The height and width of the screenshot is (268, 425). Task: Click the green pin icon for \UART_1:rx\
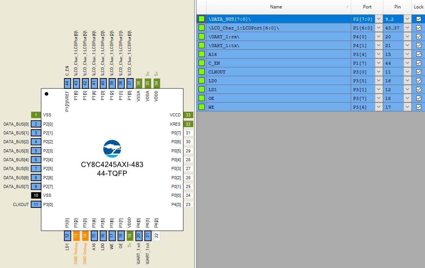201,37
